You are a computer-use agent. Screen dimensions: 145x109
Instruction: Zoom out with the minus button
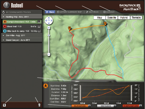(x=49, y=54)
